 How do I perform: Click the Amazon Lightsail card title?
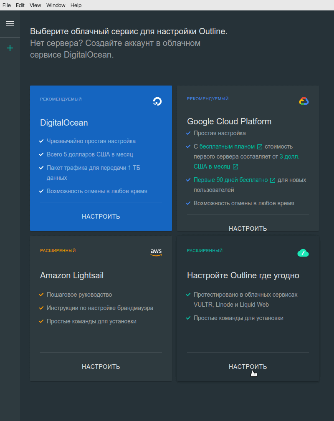pos(72,275)
